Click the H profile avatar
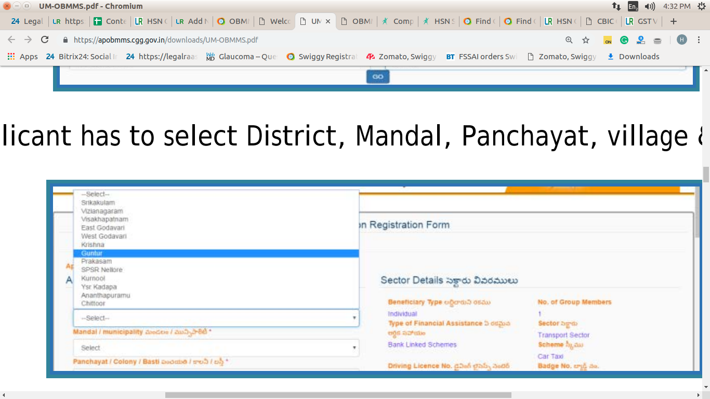The width and height of the screenshot is (710, 399). tap(682, 39)
